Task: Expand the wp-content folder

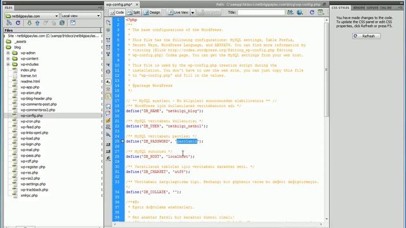Action: click(x=8, y=59)
